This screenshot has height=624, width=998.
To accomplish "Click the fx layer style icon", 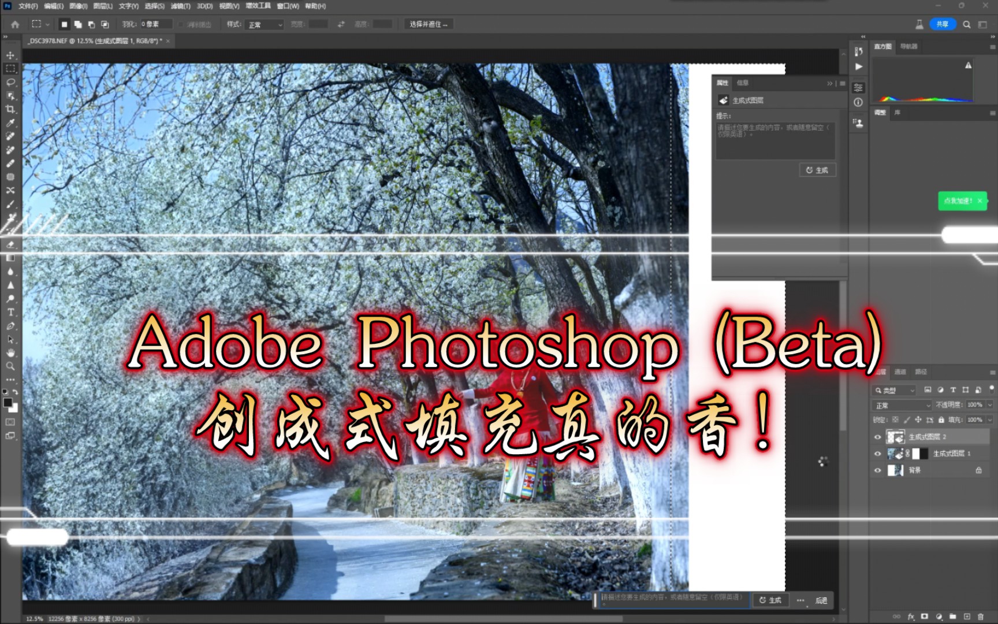I will click(911, 616).
